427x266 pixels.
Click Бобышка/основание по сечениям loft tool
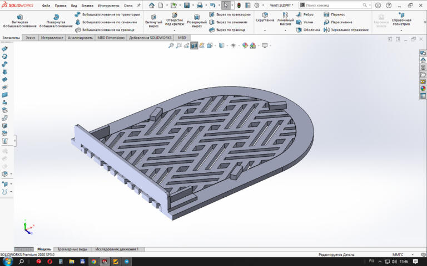point(106,22)
